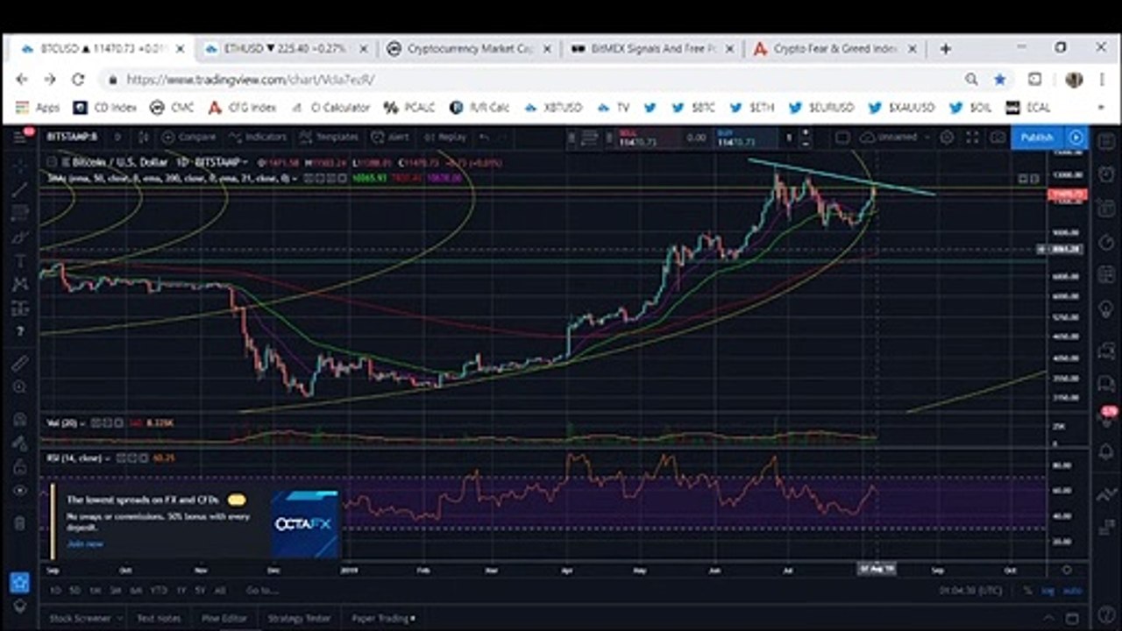Toggle the percent scale
The image size is (1122, 631).
coord(1027,591)
